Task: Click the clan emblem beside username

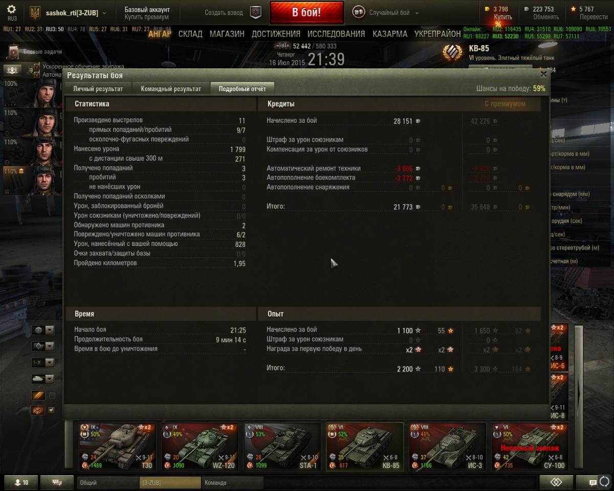Action: (x=35, y=13)
